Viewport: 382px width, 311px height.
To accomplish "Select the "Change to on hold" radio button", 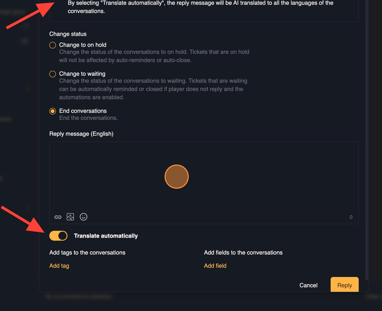I will 53,45.
